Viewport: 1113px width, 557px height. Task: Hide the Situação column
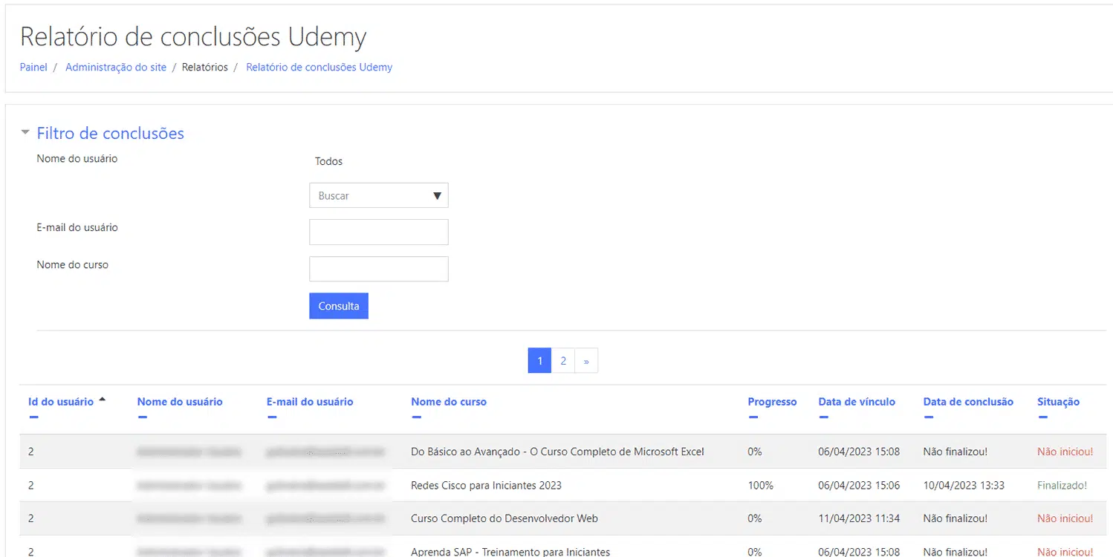click(x=1042, y=417)
